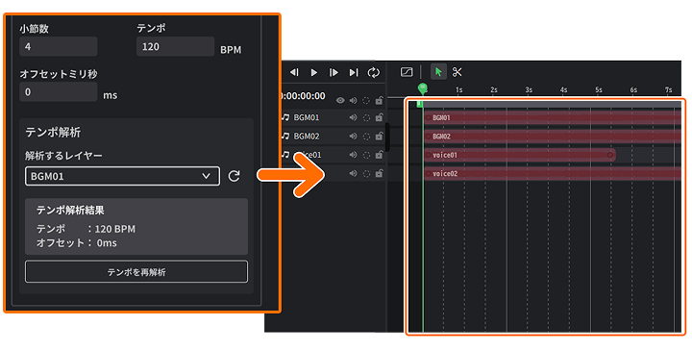Start timeline playback

314,72
